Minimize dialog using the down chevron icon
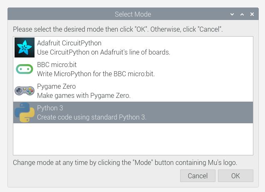Viewport: 265px width, 192px height. tap(232, 15)
